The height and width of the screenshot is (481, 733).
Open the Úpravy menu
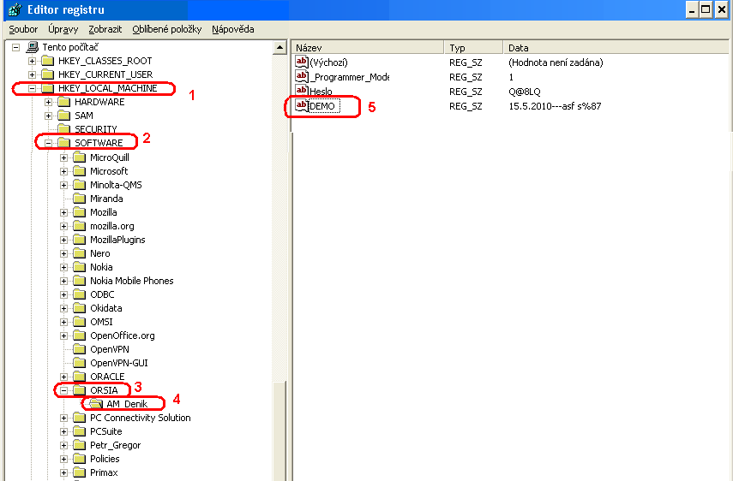tap(63, 29)
